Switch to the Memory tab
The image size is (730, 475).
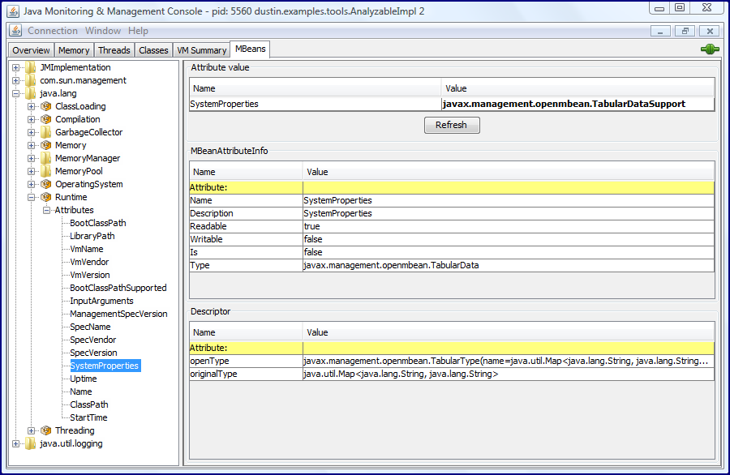click(x=74, y=50)
